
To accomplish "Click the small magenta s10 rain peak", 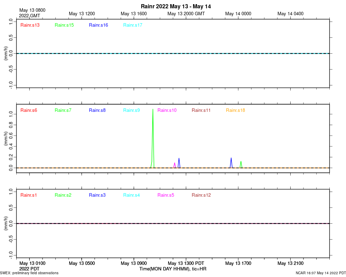I will point(174,165).
